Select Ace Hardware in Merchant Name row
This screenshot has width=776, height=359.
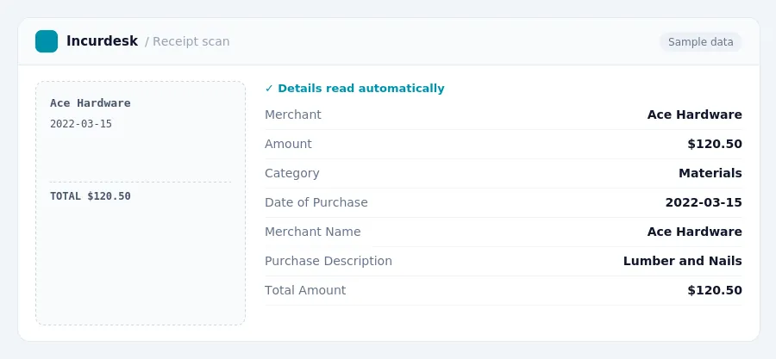pos(694,232)
